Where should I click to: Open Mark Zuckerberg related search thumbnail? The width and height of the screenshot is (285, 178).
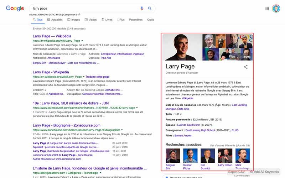[243, 156]
